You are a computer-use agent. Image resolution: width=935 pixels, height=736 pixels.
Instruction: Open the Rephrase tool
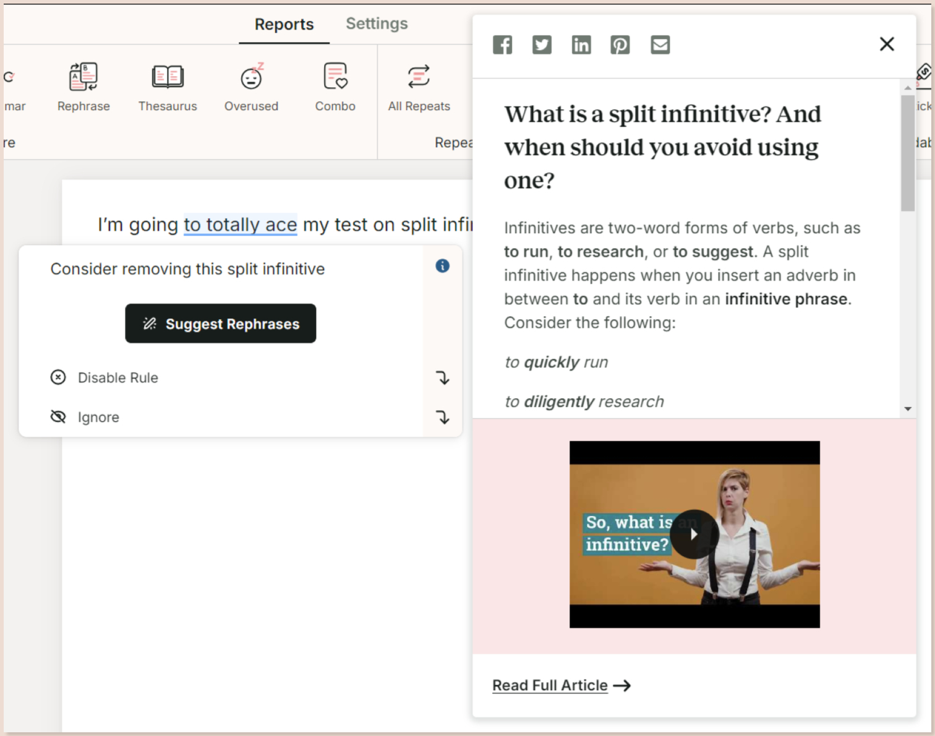(x=83, y=87)
